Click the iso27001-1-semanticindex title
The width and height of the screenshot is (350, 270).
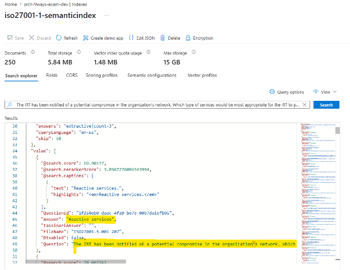click(50, 15)
